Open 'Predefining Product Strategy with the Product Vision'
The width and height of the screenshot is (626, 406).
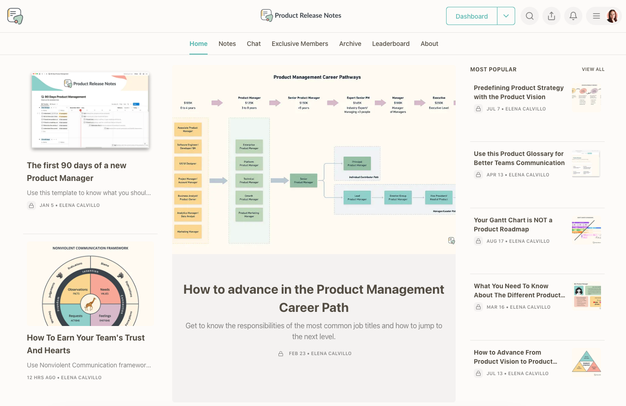pos(519,92)
